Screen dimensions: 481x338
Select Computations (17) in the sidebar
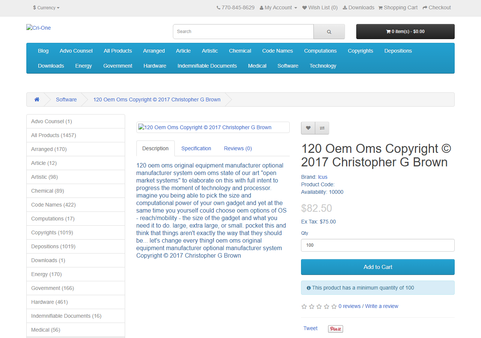76,219
